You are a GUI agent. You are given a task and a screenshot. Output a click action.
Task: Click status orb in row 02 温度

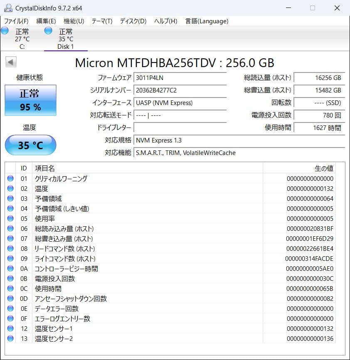tap(10, 188)
